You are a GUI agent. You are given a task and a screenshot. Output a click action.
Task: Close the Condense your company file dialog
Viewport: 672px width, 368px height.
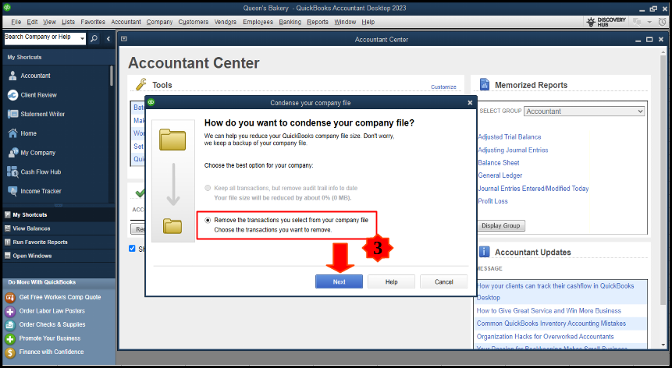click(470, 103)
